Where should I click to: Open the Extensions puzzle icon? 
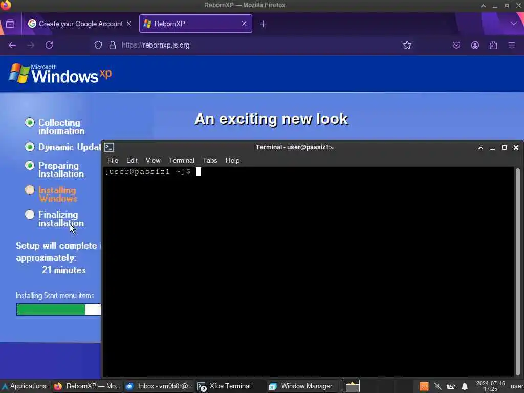coord(493,45)
